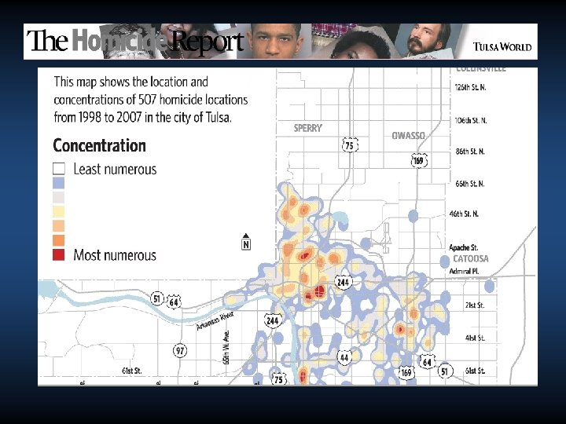Click the Highway 75 shield at map bottom
This screenshot has width=566, height=424.
pos(278,379)
